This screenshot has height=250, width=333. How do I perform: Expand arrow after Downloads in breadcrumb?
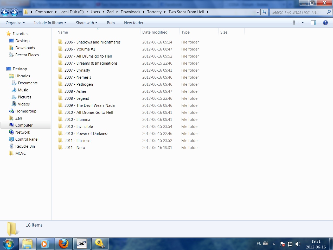[143, 12]
